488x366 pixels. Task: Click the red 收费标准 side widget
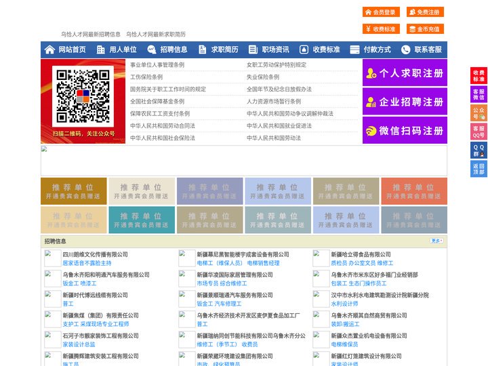click(479, 75)
